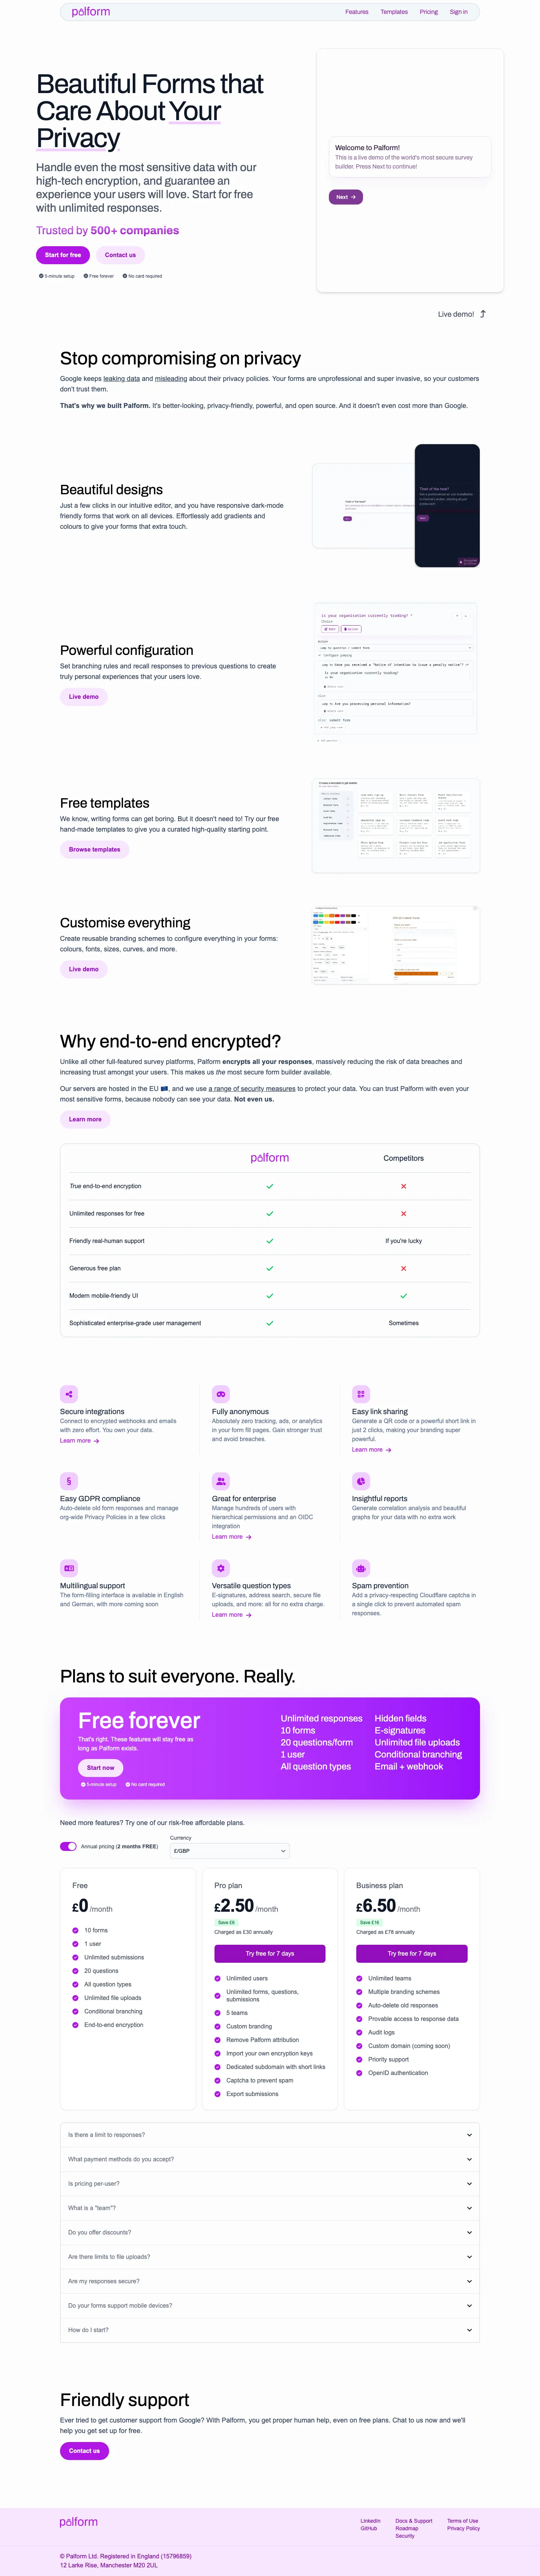
Task: Click the Next button in the demo form
Action: pos(346,197)
